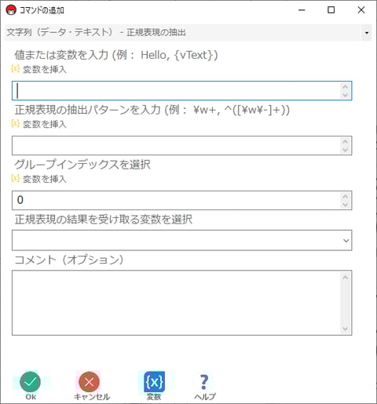The width and height of the screenshot is (377, 404).
Task: Click the up arrow in group index field
Action: coord(345,196)
